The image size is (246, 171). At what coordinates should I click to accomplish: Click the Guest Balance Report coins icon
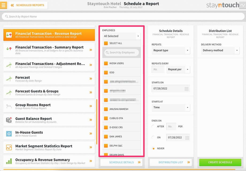pos(9,120)
